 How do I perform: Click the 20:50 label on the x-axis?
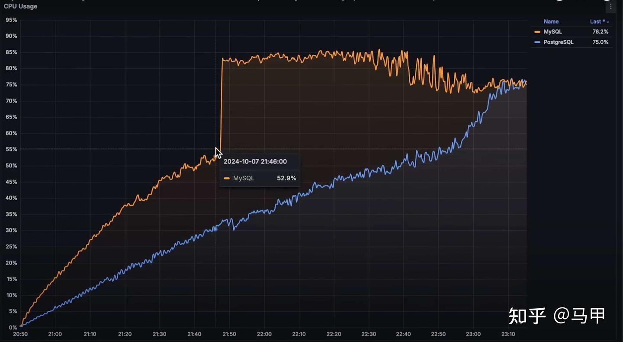pyautogui.click(x=19, y=334)
